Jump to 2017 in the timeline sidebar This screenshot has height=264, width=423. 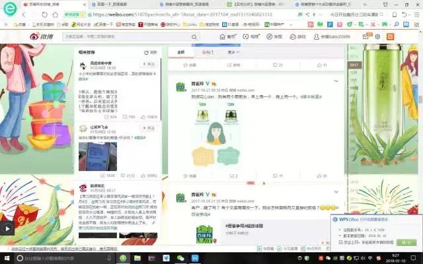pos(354,65)
